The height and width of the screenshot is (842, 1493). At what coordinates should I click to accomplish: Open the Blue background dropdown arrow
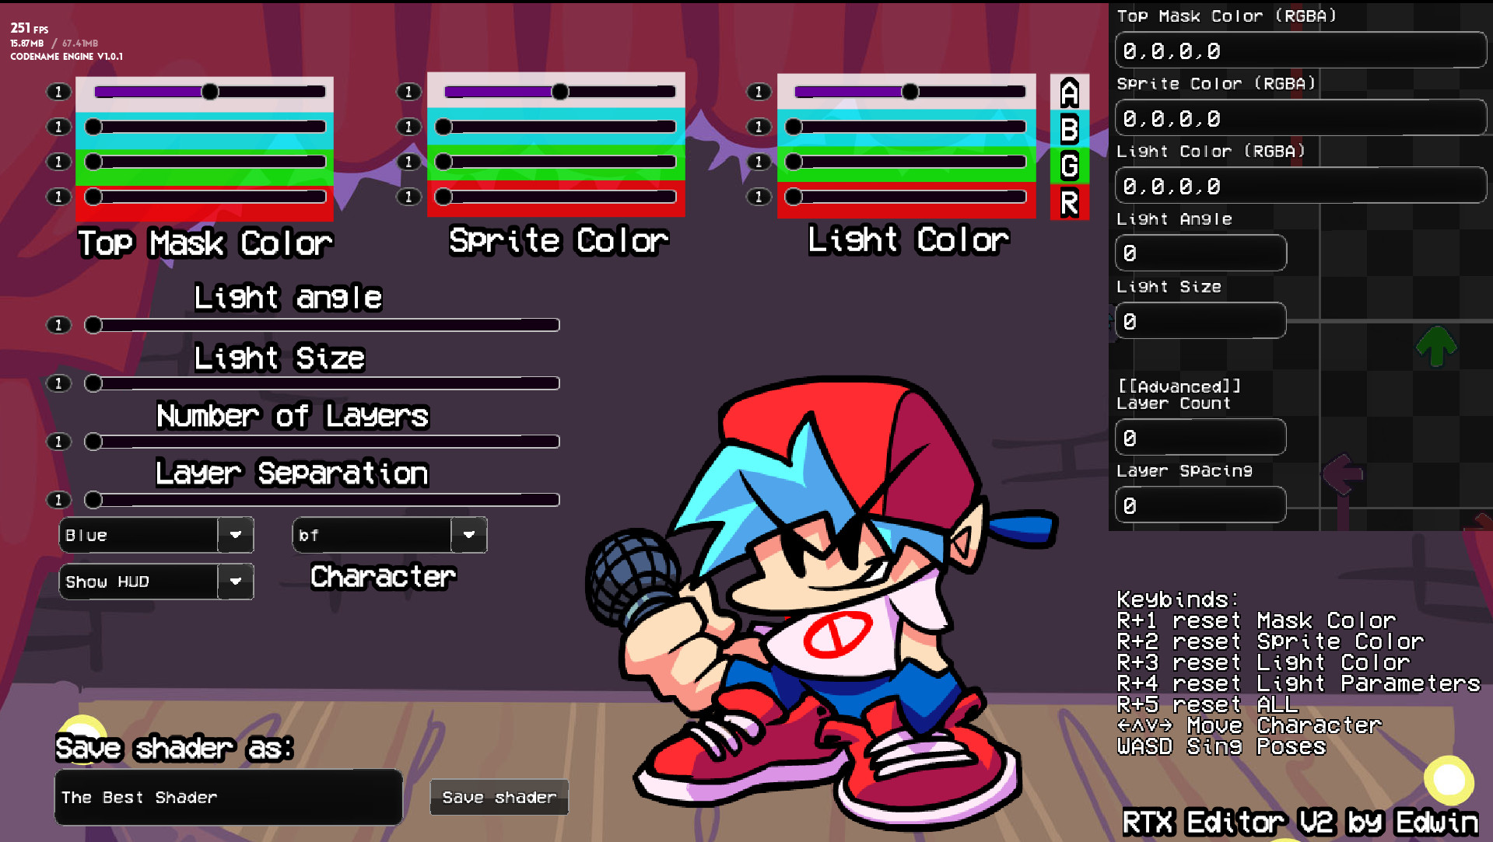click(x=236, y=535)
